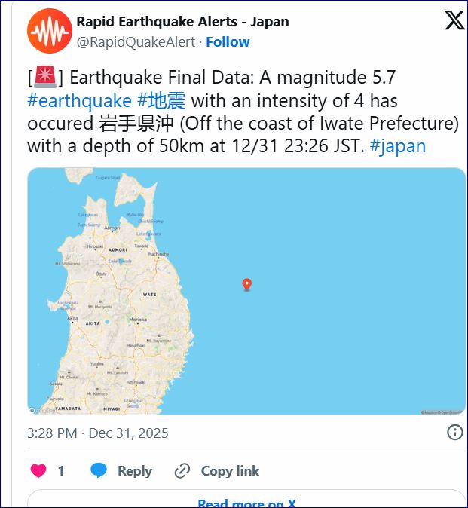Like the tweet with the heart icon
This screenshot has height=508, width=468.
[38, 471]
